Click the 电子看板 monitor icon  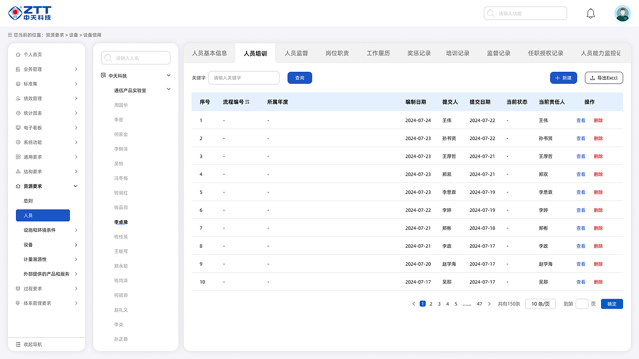(18, 127)
